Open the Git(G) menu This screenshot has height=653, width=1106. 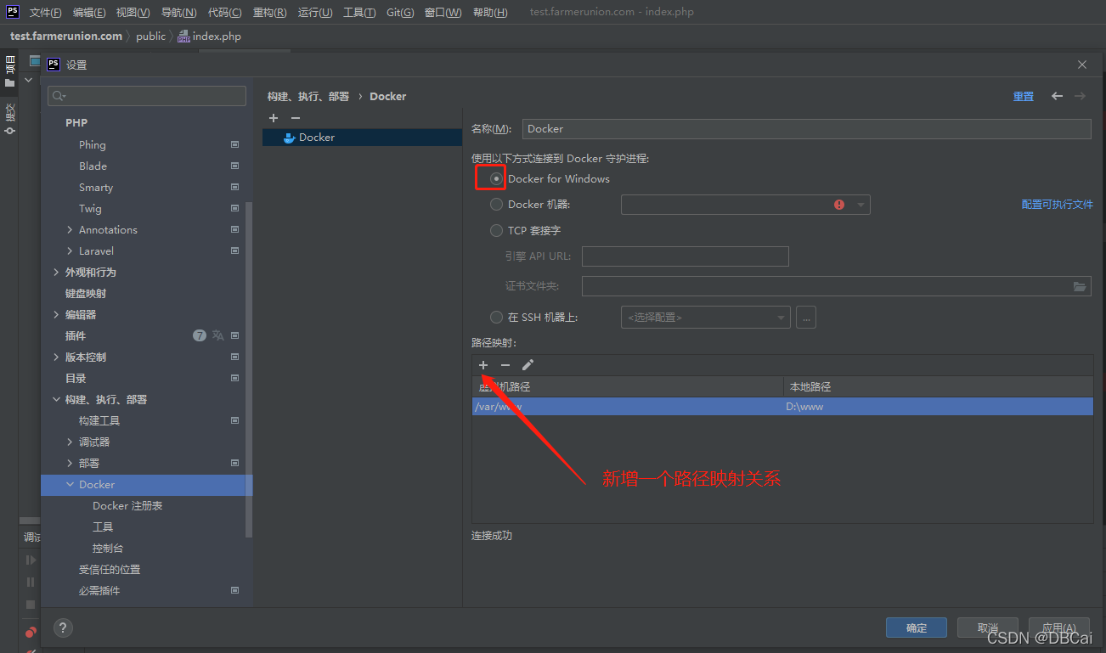coord(400,13)
